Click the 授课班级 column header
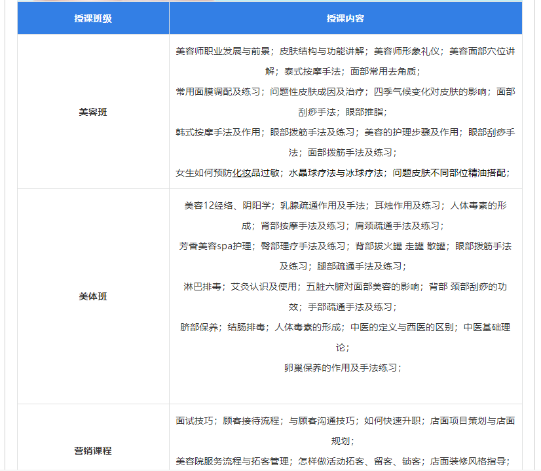This screenshot has height=471, width=541. 93,18
